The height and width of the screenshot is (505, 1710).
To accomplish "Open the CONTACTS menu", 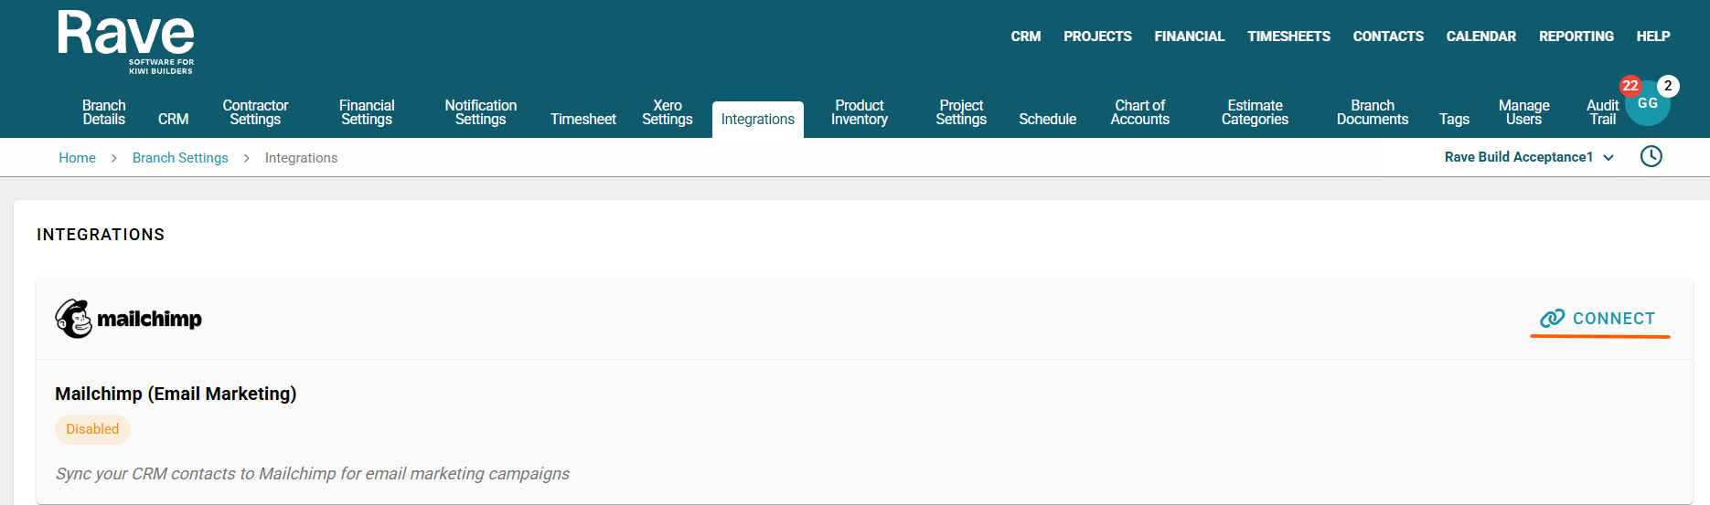I will 1388,37.
